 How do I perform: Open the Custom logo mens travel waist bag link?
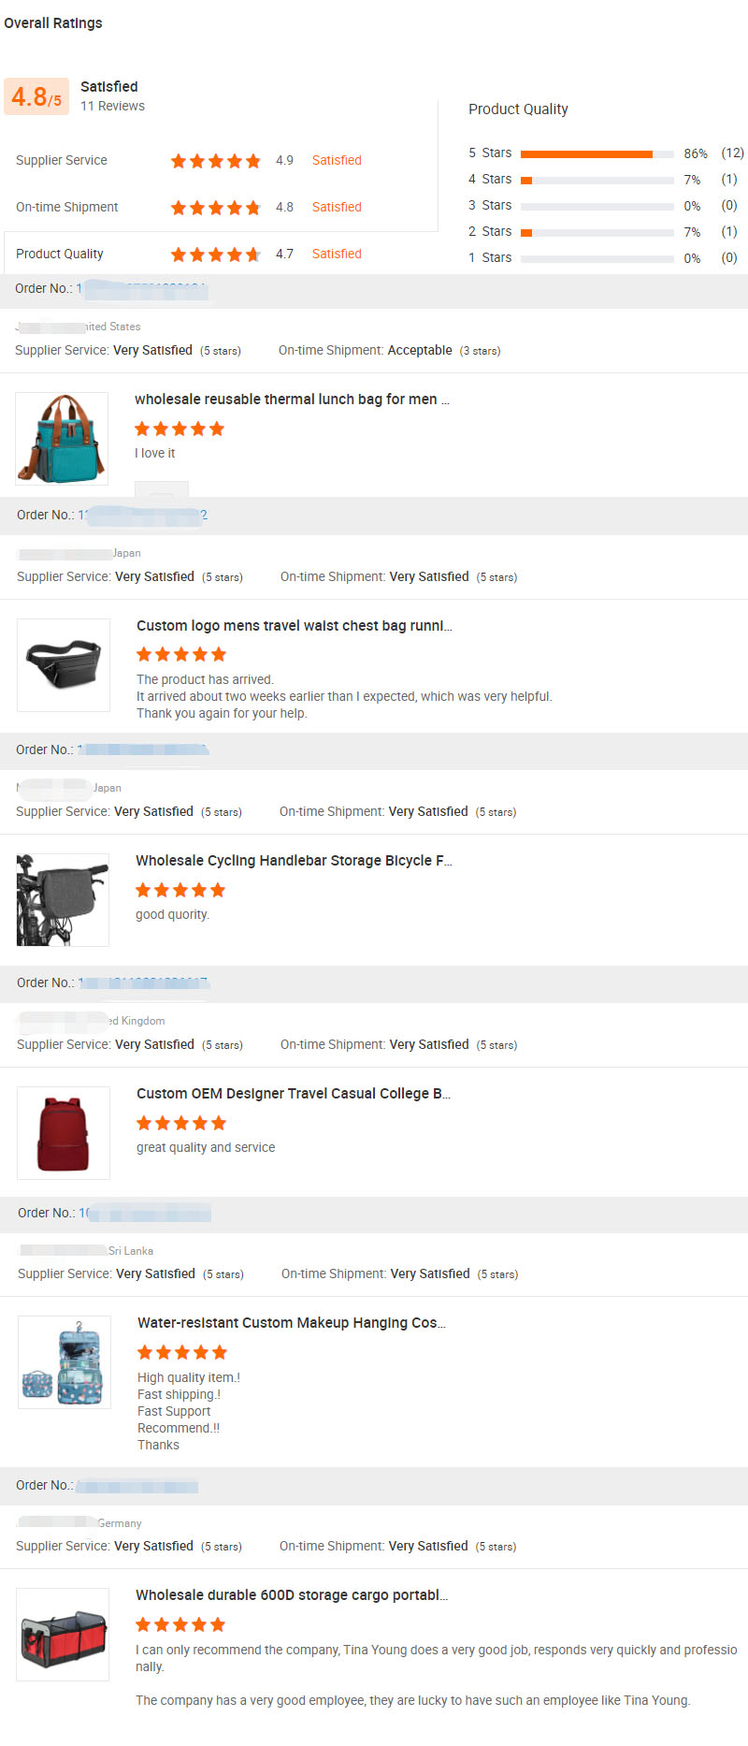294,626
